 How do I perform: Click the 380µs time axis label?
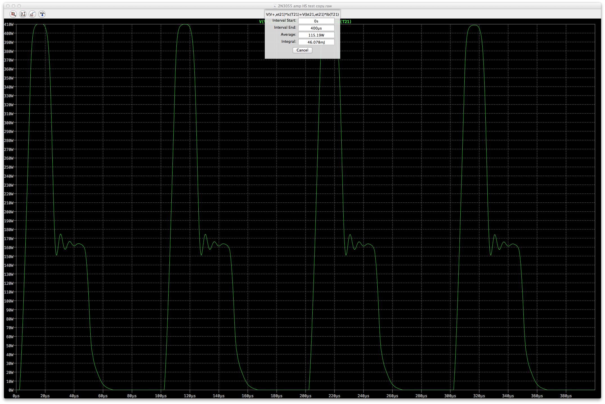(566, 396)
